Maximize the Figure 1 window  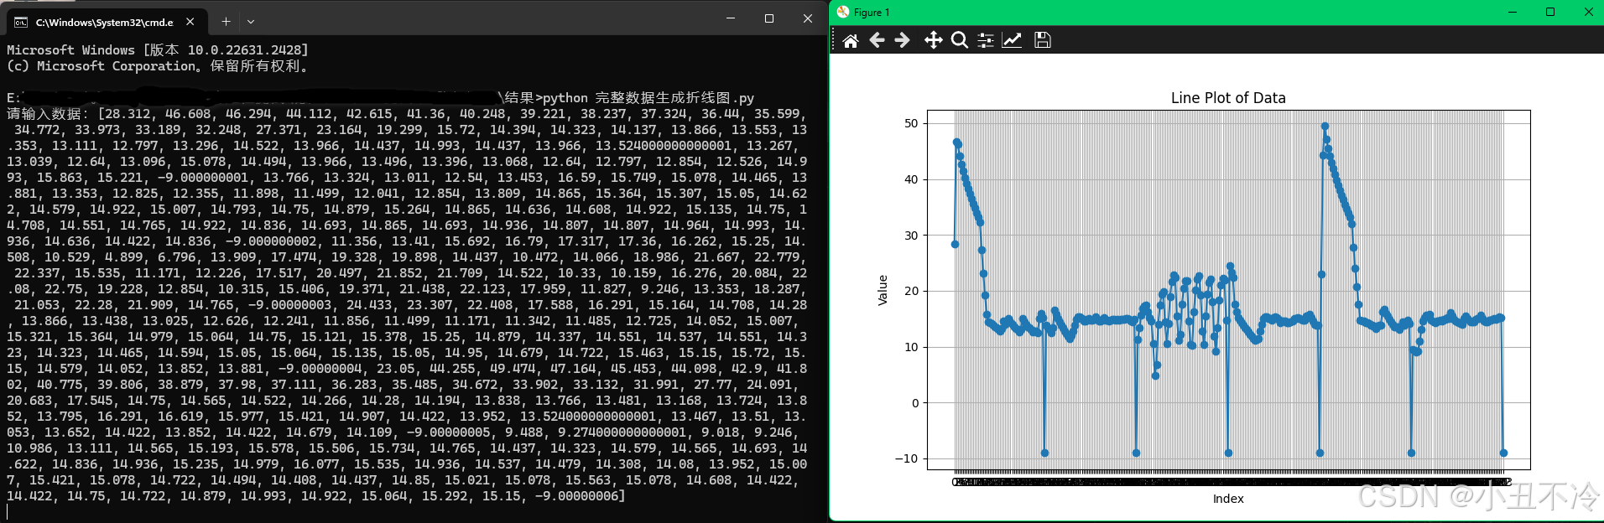tap(1550, 12)
